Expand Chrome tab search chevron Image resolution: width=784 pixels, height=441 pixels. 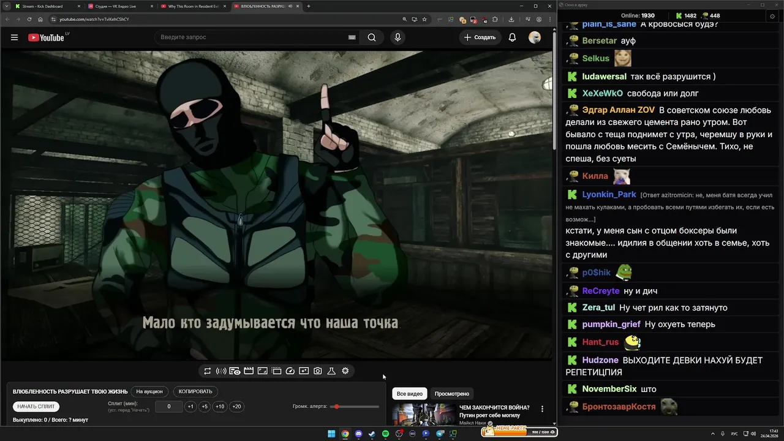coord(6,6)
